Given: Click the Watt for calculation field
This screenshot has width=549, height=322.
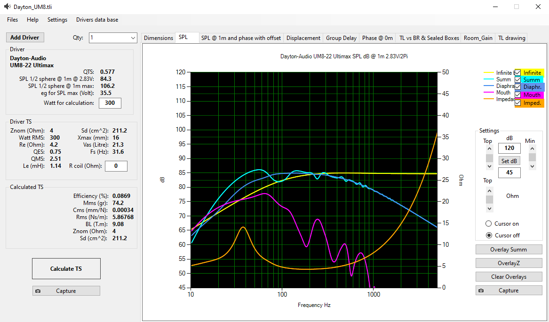Looking at the screenshot, I should [x=110, y=103].
